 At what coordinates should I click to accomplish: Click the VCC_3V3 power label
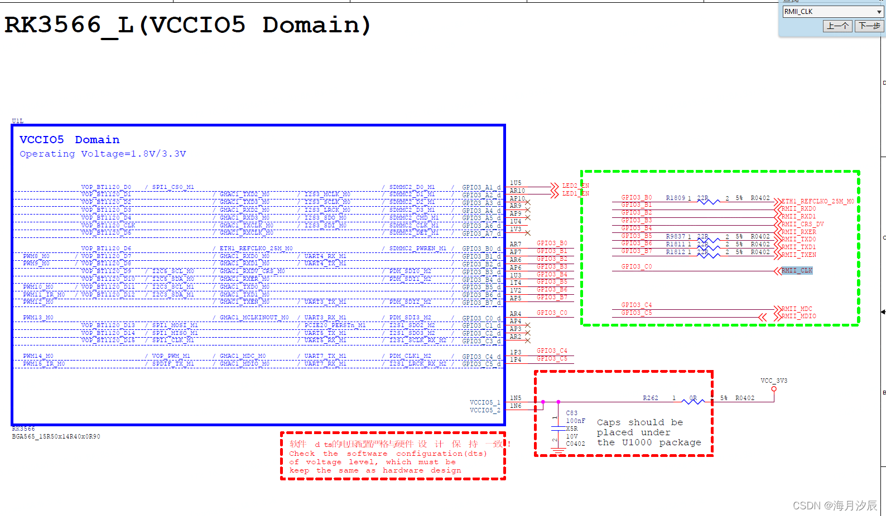click(774, 381)
